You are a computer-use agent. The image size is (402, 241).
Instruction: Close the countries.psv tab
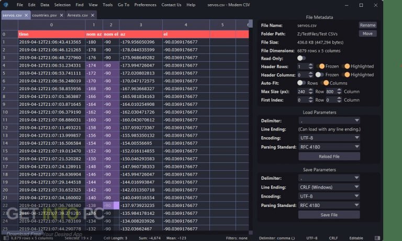tap(61, 15)
